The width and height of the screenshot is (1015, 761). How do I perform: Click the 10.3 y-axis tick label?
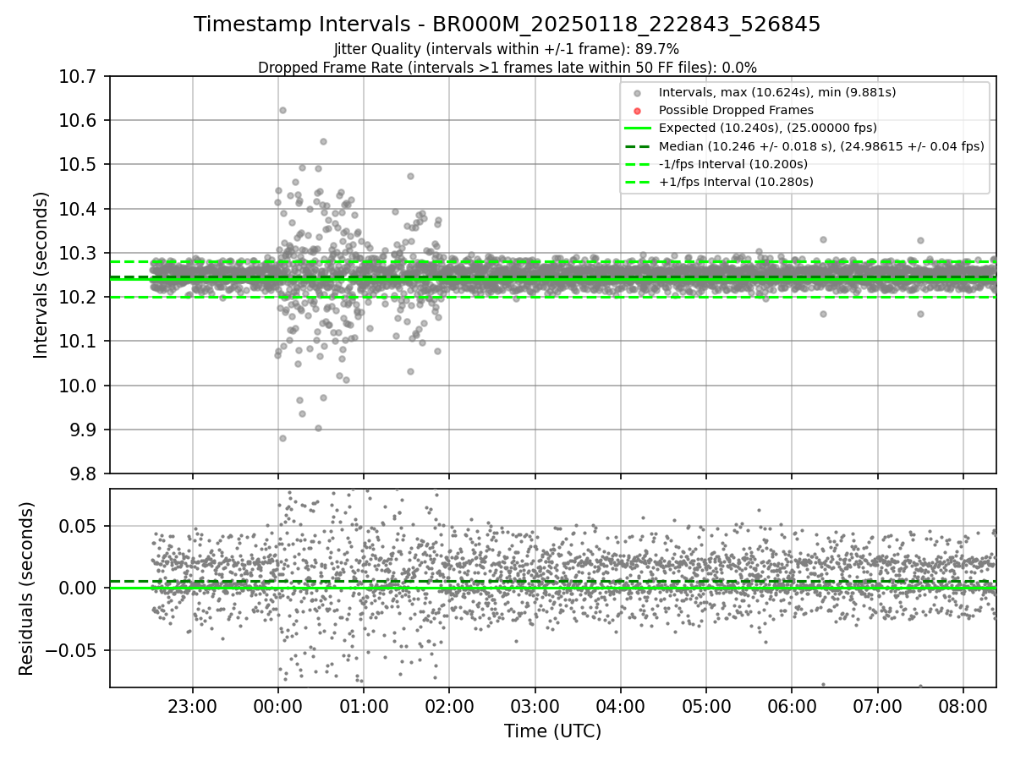[79, 253]
